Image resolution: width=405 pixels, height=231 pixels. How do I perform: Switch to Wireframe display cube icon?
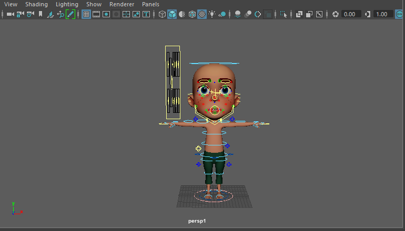(162, 14)
